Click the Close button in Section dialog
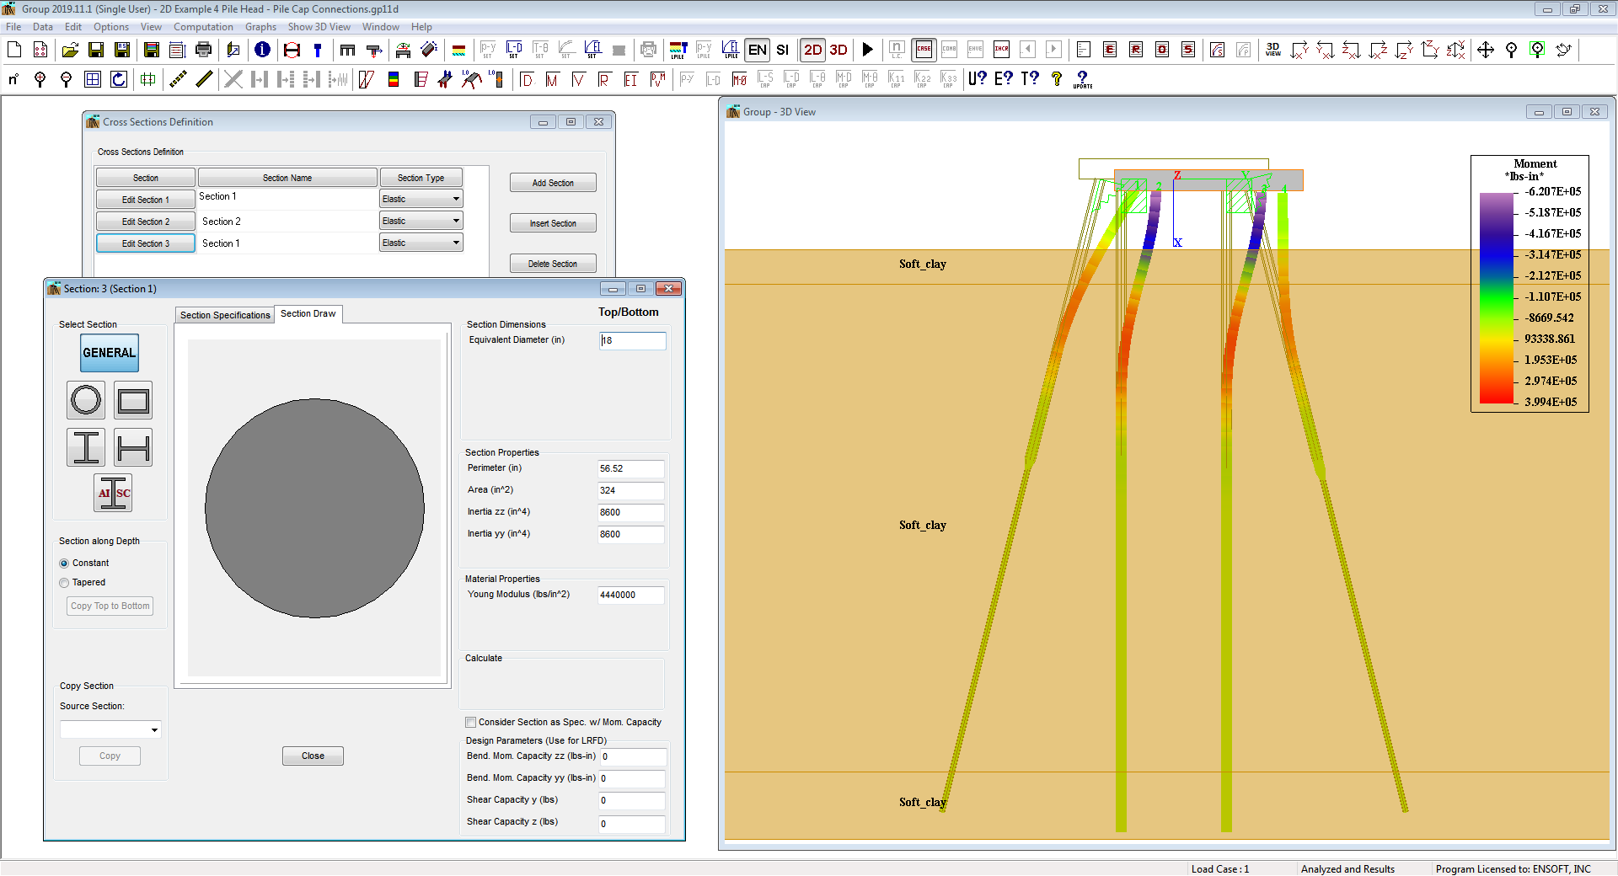This screenshot has height=876, width=1618. (x=313, y=756)
